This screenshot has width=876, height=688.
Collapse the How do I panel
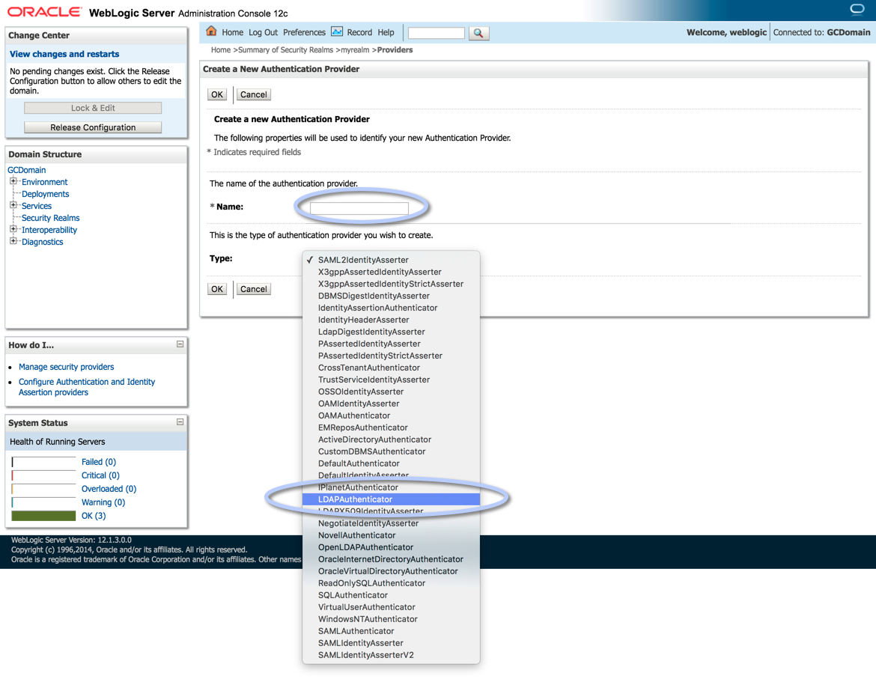180,344
